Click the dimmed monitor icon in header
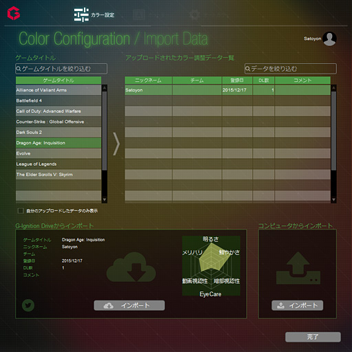The width and height of the screenshot is (352, 352). [x=139, y=15]
